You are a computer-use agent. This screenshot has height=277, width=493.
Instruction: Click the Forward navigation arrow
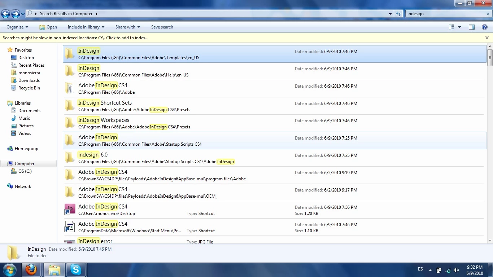(16, 14)
